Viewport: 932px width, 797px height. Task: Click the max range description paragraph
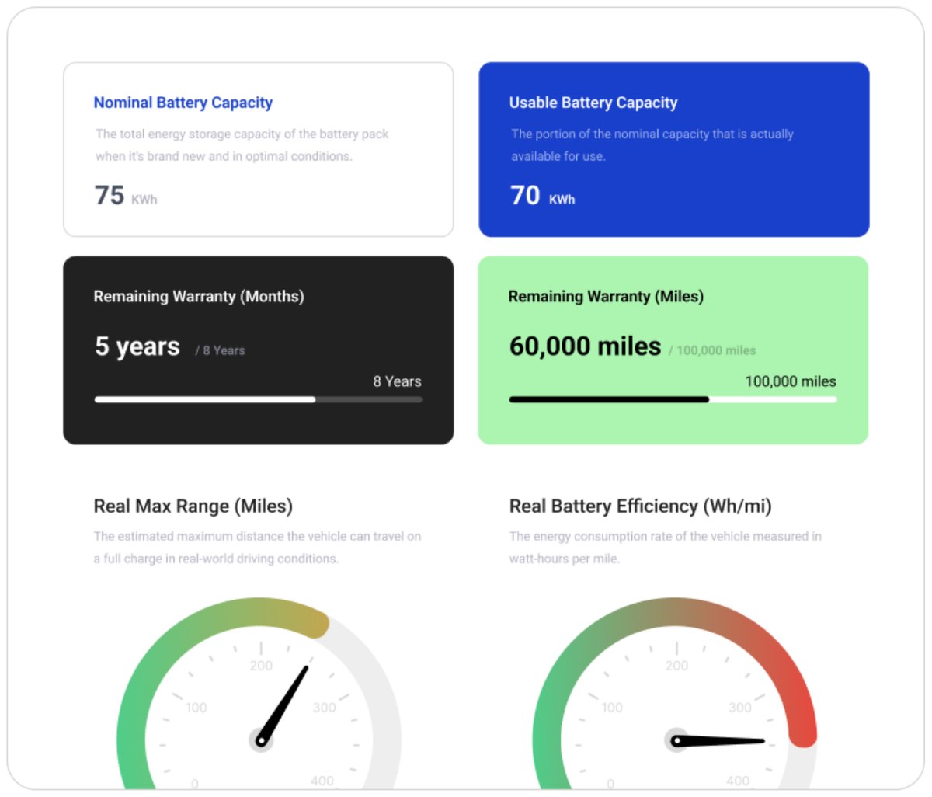[257, 548]
